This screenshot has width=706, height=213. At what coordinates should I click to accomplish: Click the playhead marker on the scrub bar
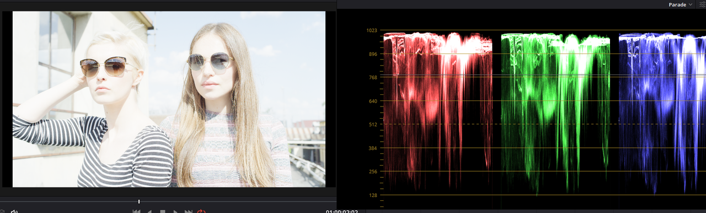pyautogui.click(x=139, y=201)
